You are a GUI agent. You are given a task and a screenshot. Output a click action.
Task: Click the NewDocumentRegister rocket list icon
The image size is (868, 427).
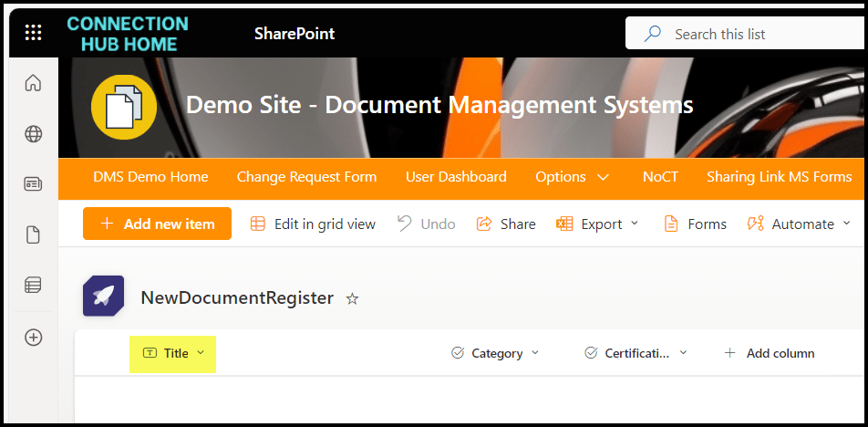click(103, 297)
